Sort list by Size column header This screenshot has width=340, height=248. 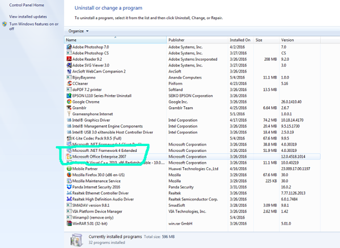click(266, 40)
